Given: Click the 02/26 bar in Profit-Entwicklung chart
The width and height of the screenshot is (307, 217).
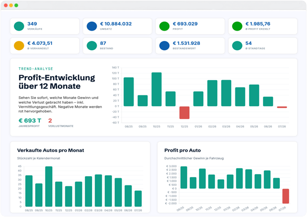Looking at the screenshot, I should pos(212,93).
